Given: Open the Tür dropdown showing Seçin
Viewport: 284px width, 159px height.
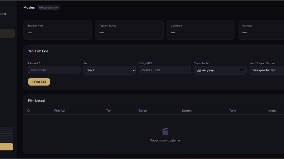Looking at the screenshot, I should coord(110,70).
